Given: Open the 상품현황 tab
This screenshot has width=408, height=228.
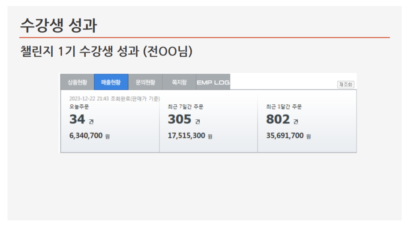Looking at the screenshot, I should click(x=77, y=82).
